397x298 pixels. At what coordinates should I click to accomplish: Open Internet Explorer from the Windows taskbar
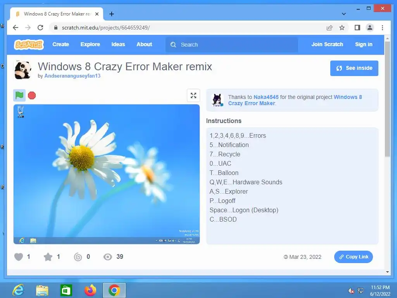point(19,290)
